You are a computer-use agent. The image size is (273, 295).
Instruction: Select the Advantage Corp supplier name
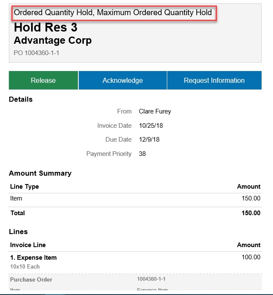pyautogui.click(x=53, y=41)
